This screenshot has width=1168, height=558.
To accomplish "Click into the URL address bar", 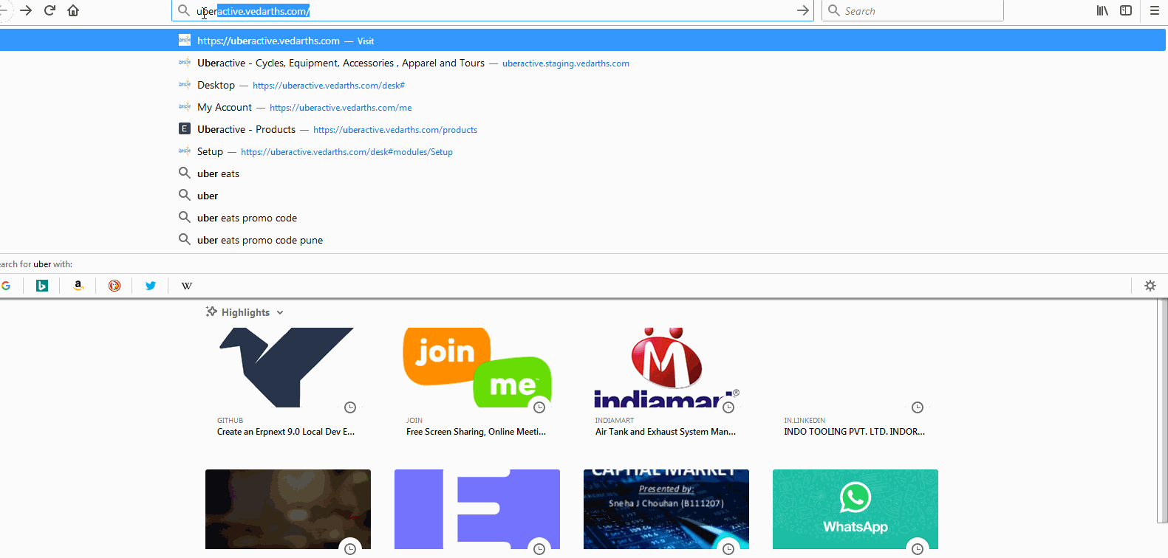I will pos(492,11).
